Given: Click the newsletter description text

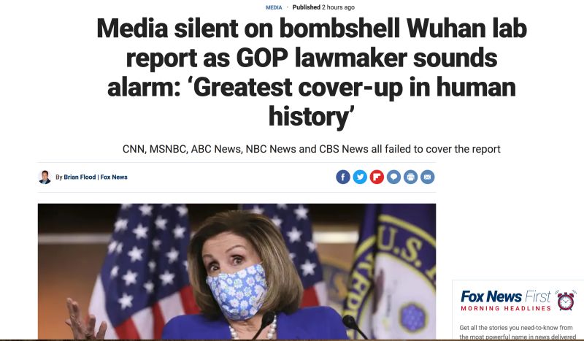Looking at the screenshot, I should tap(518, 332).
